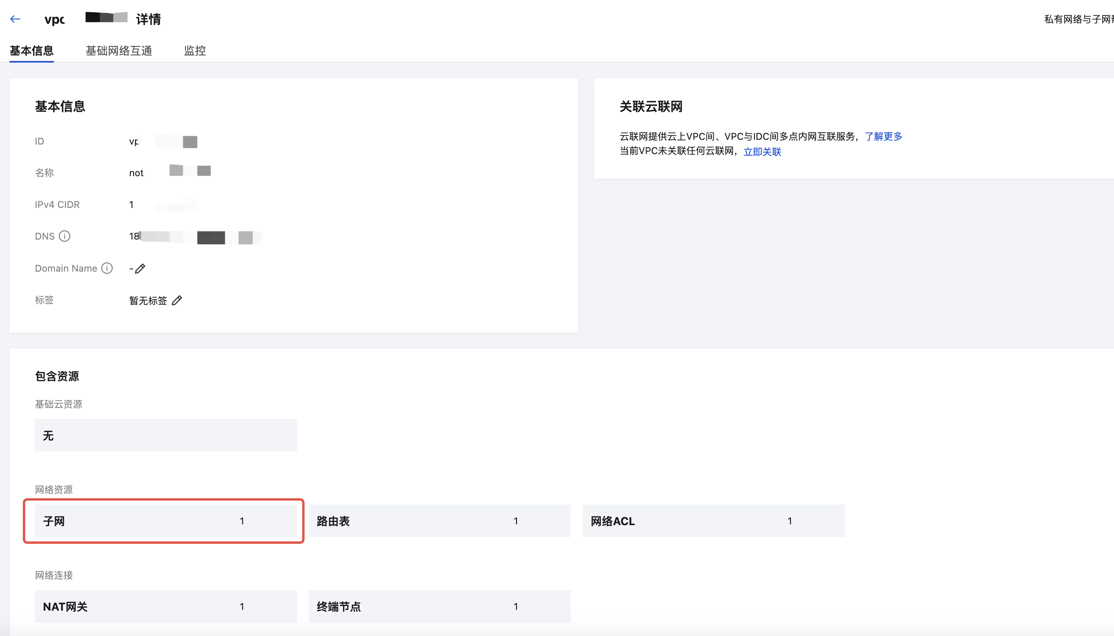Viewport: 1114px width, 636px height.
Task: Open the 路由表 resource card
Action: 439,521
